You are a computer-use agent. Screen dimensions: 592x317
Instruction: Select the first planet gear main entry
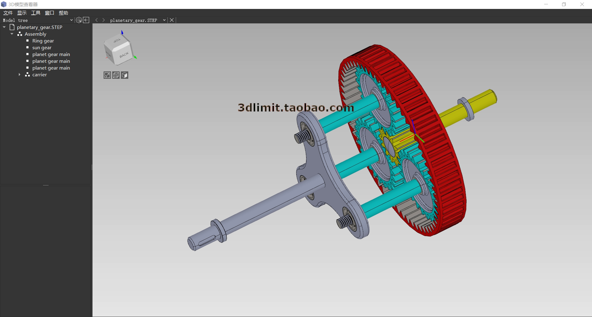[51, 54]
